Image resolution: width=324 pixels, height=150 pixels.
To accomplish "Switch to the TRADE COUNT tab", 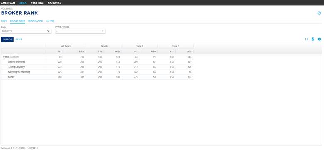I will (x=36, y=21).
